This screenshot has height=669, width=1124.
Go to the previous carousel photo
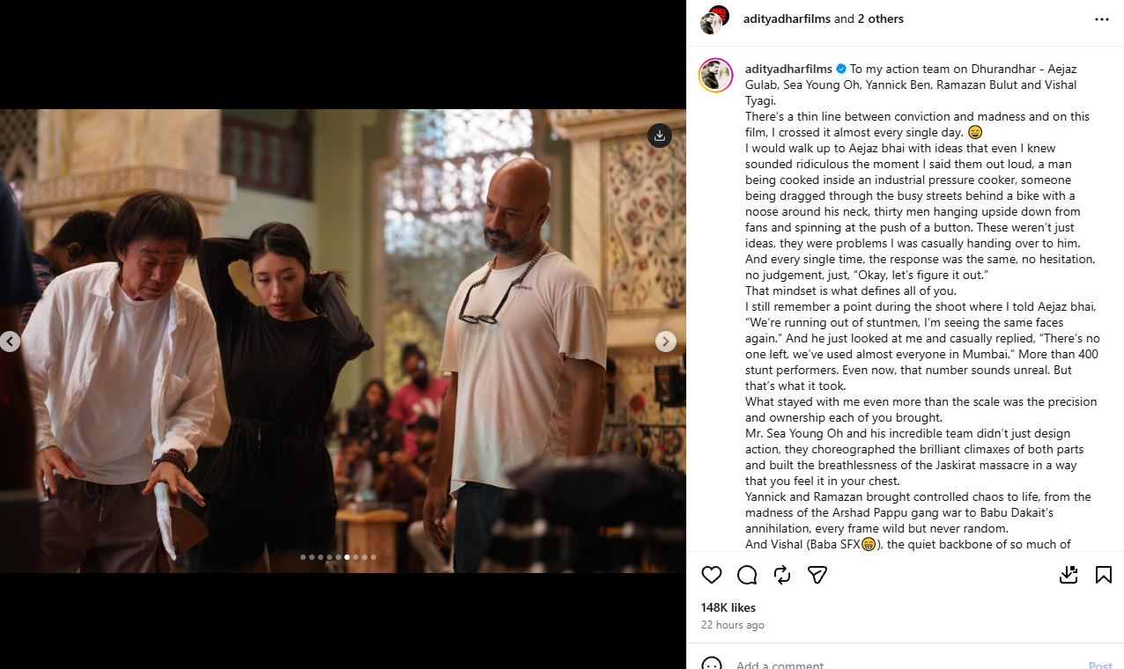click(10, 342)
